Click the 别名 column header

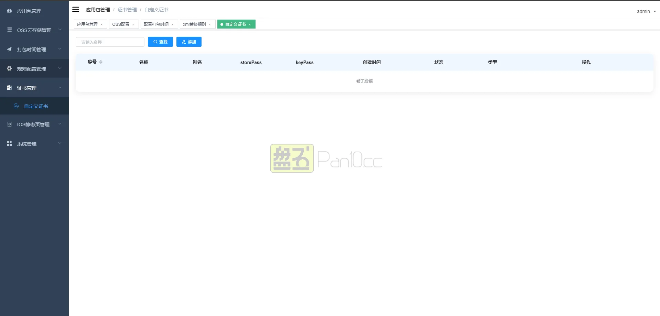tap(197, 62)
